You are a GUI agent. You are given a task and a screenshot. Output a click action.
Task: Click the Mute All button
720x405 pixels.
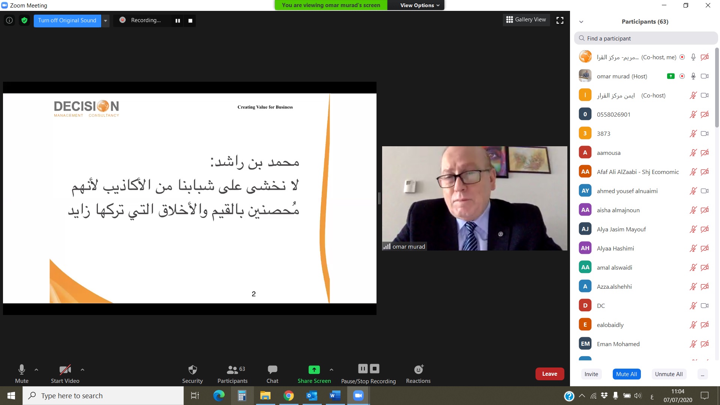(626, 374)
